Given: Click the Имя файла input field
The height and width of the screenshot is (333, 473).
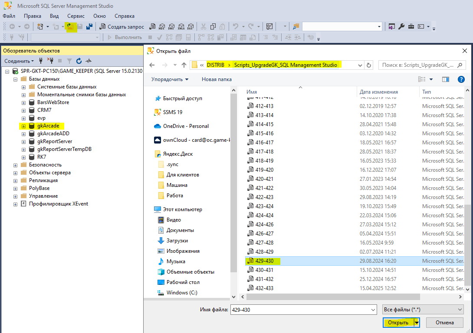Looking at the screenshot, I should [x=300, y=310].
